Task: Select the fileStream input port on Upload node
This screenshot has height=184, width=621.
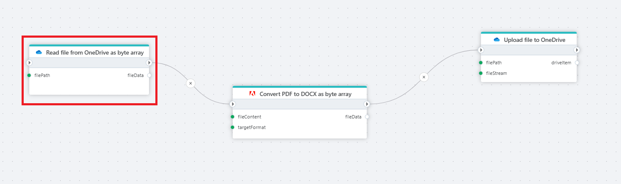Action: pos(481,73)
